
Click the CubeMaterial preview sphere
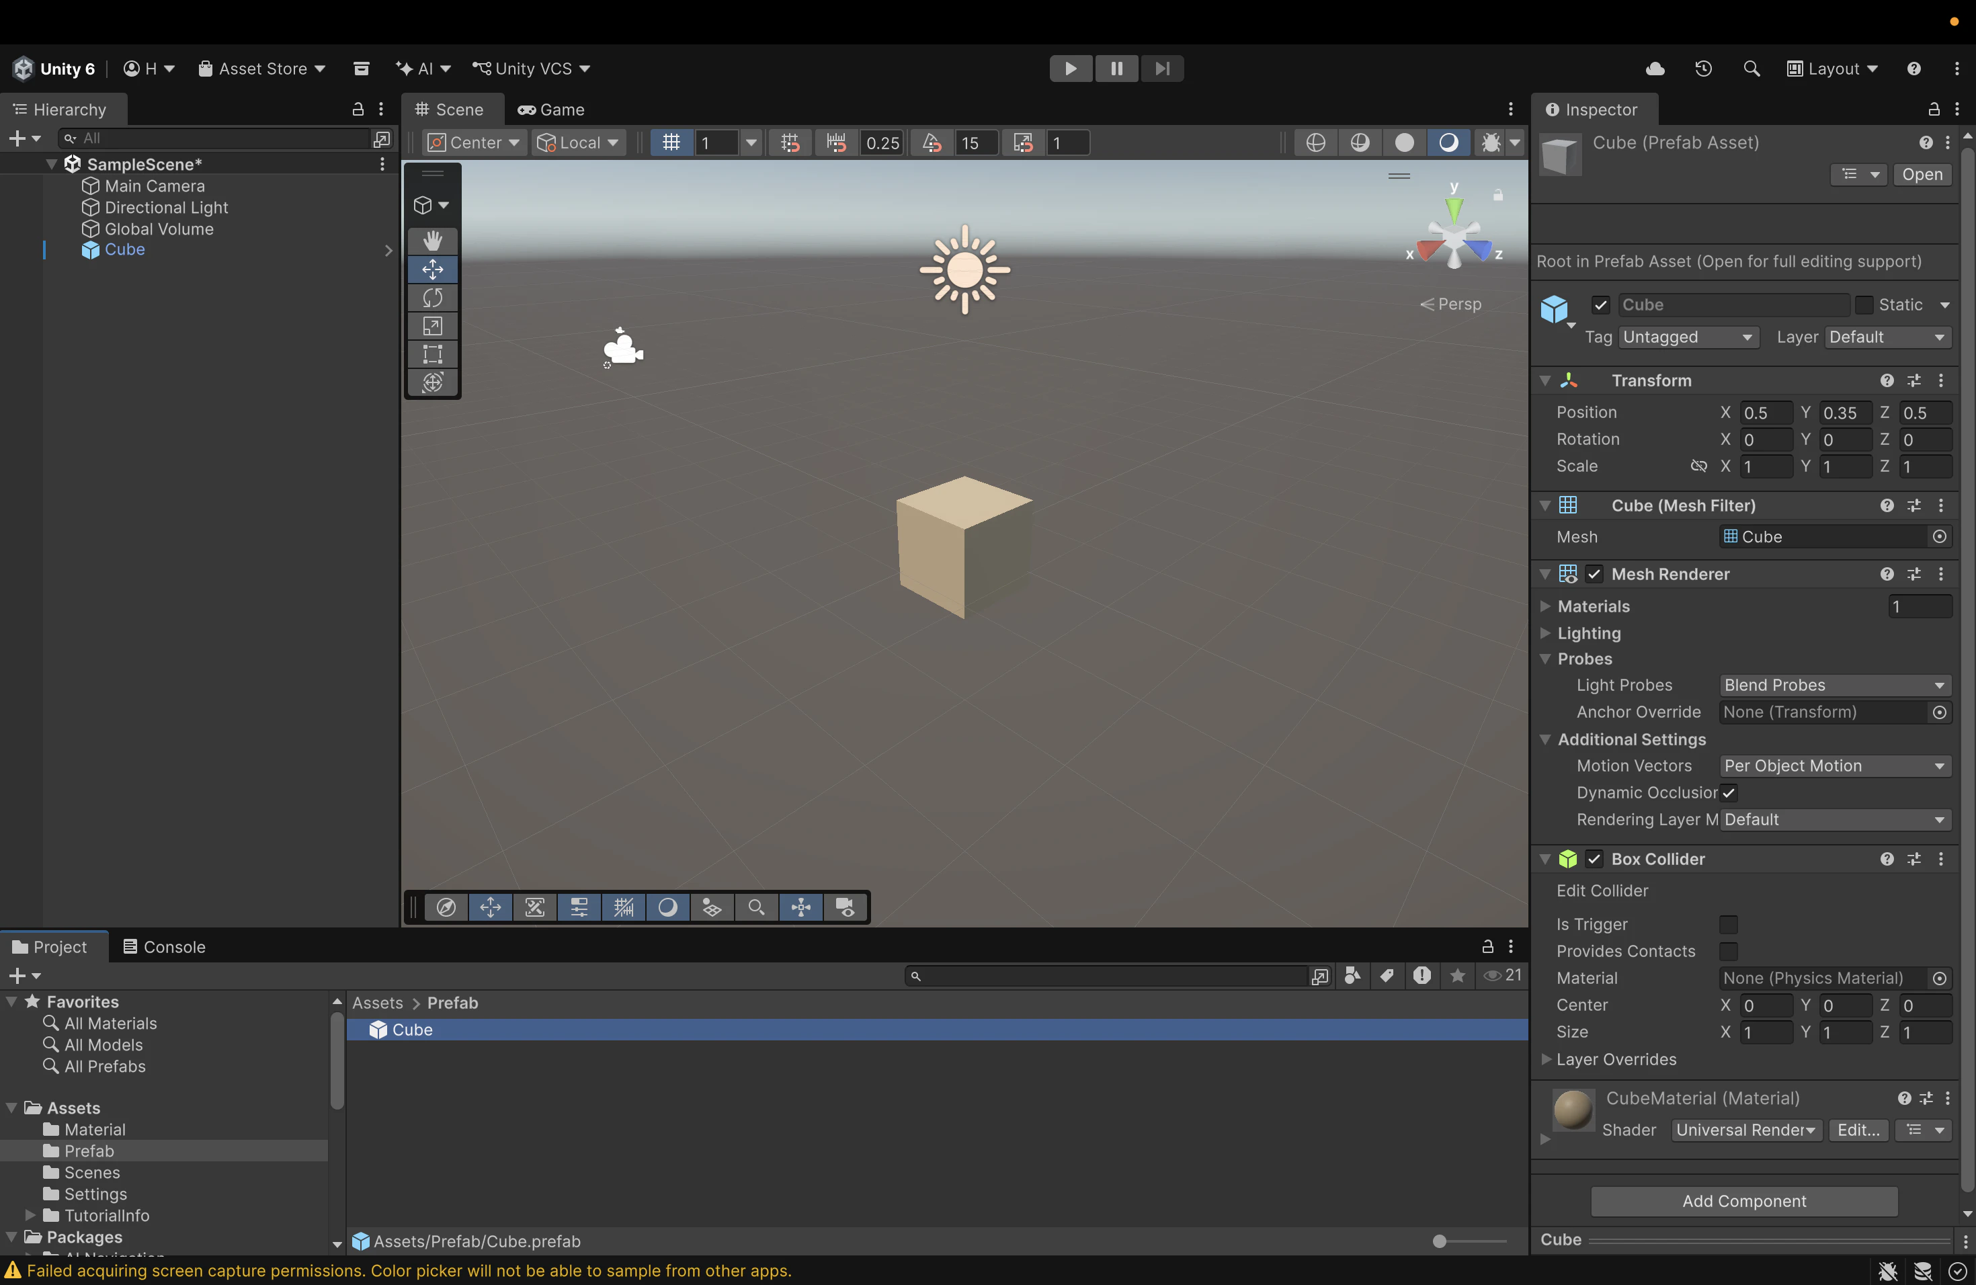coord(1573,1111)
